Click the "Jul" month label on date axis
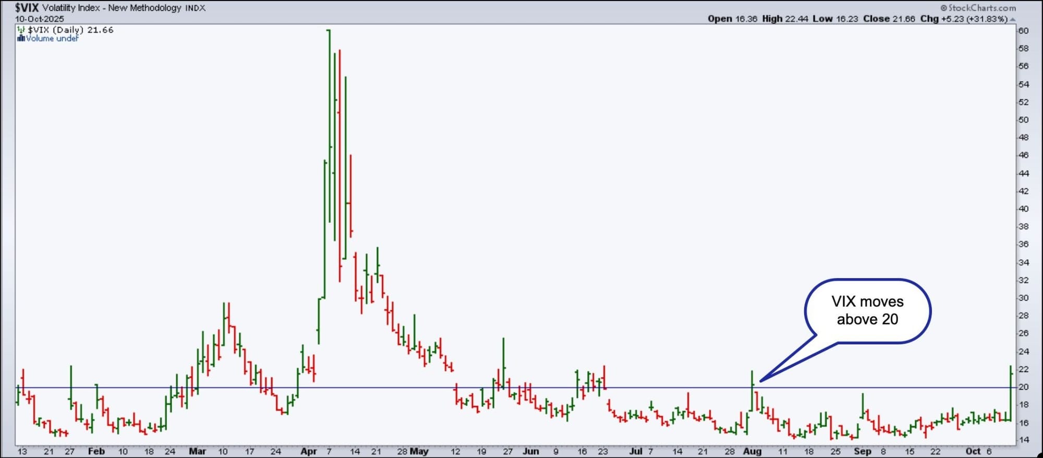 [x=636, y=451]
